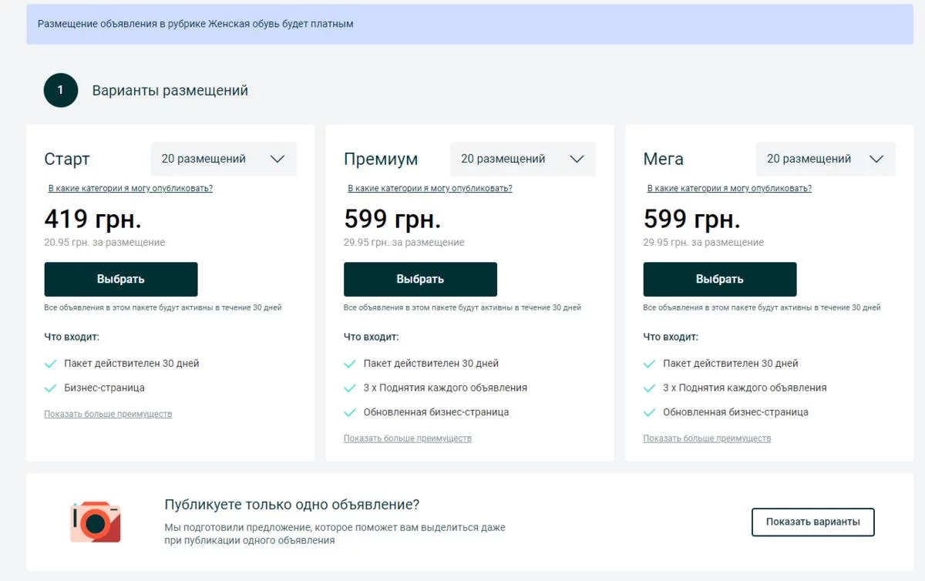The height and width of the screenshot is (581, 925).
Task: Click the step 1 circle badge
Action: coord(61,90)
